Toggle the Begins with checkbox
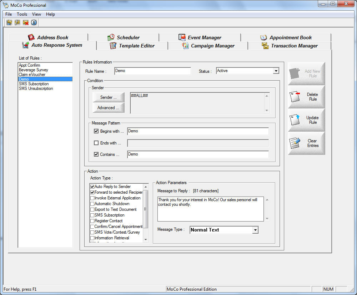The image size is (357, 295). coord(96,131)
